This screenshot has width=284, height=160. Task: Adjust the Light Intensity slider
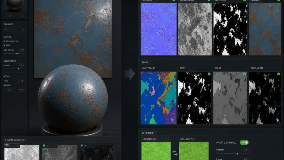pos(15,53)
